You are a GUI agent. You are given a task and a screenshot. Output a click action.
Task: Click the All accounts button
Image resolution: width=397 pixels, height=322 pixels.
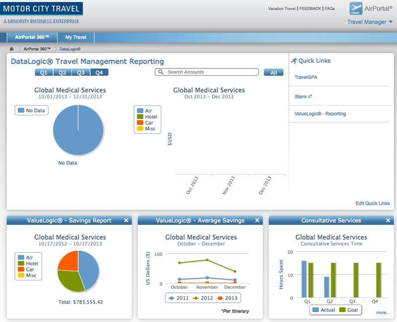[x=274, y=72]
